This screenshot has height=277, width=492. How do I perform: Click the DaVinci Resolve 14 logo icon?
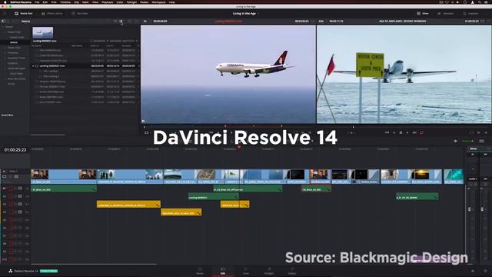[x=10, y=271]
